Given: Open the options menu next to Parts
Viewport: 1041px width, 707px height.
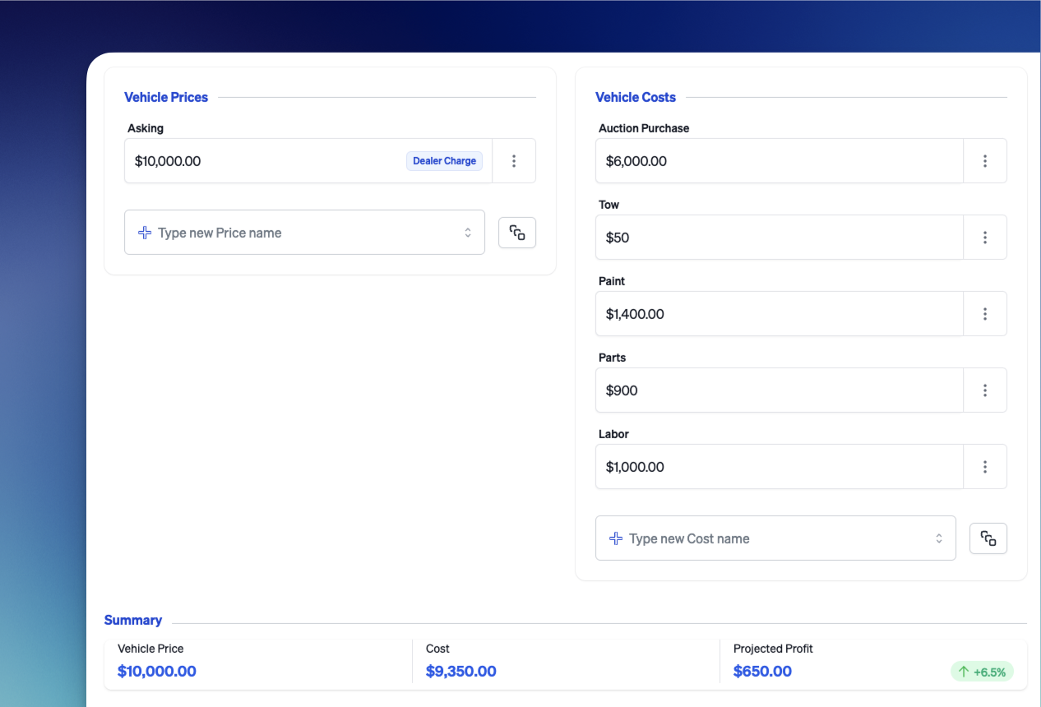Looking at the screenshot, I should pos(985,390).
